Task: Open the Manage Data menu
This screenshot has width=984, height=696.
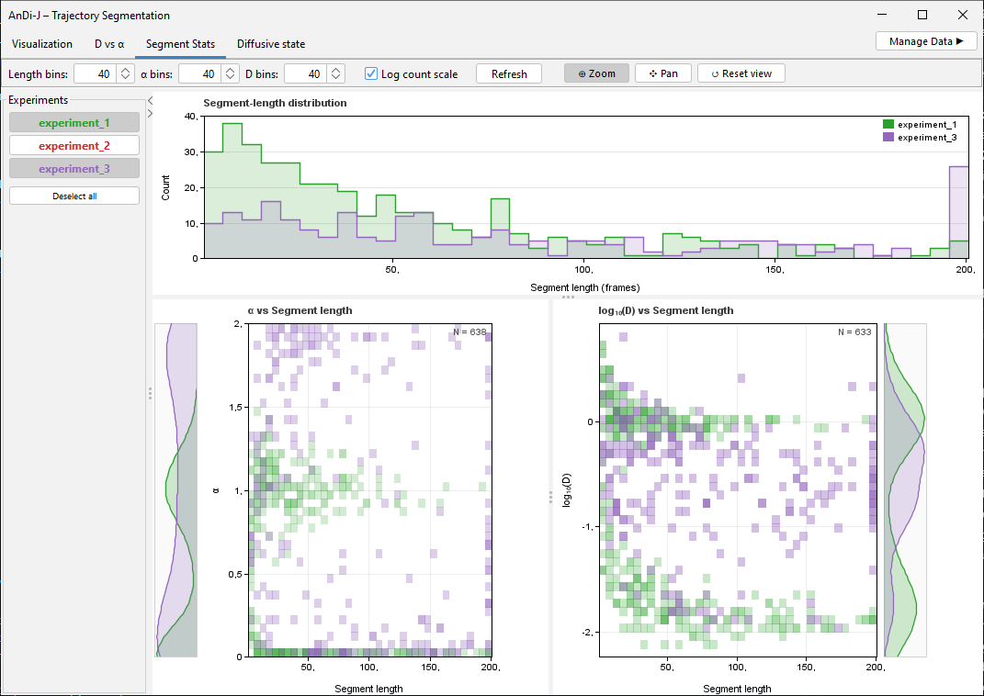Action: (x=926, y=41)
